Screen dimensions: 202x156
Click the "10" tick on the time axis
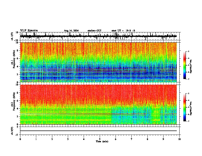click(179, 139)
